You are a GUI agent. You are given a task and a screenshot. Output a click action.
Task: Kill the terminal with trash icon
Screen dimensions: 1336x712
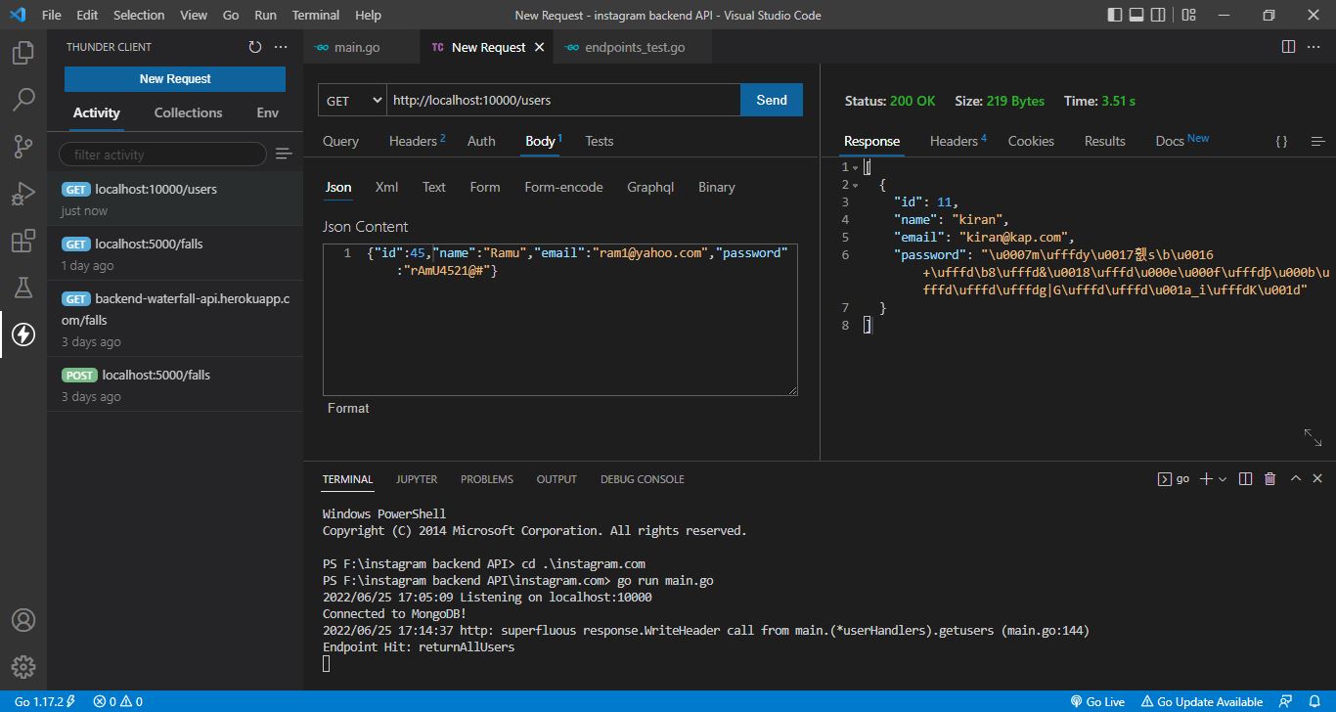point(1269,479)
